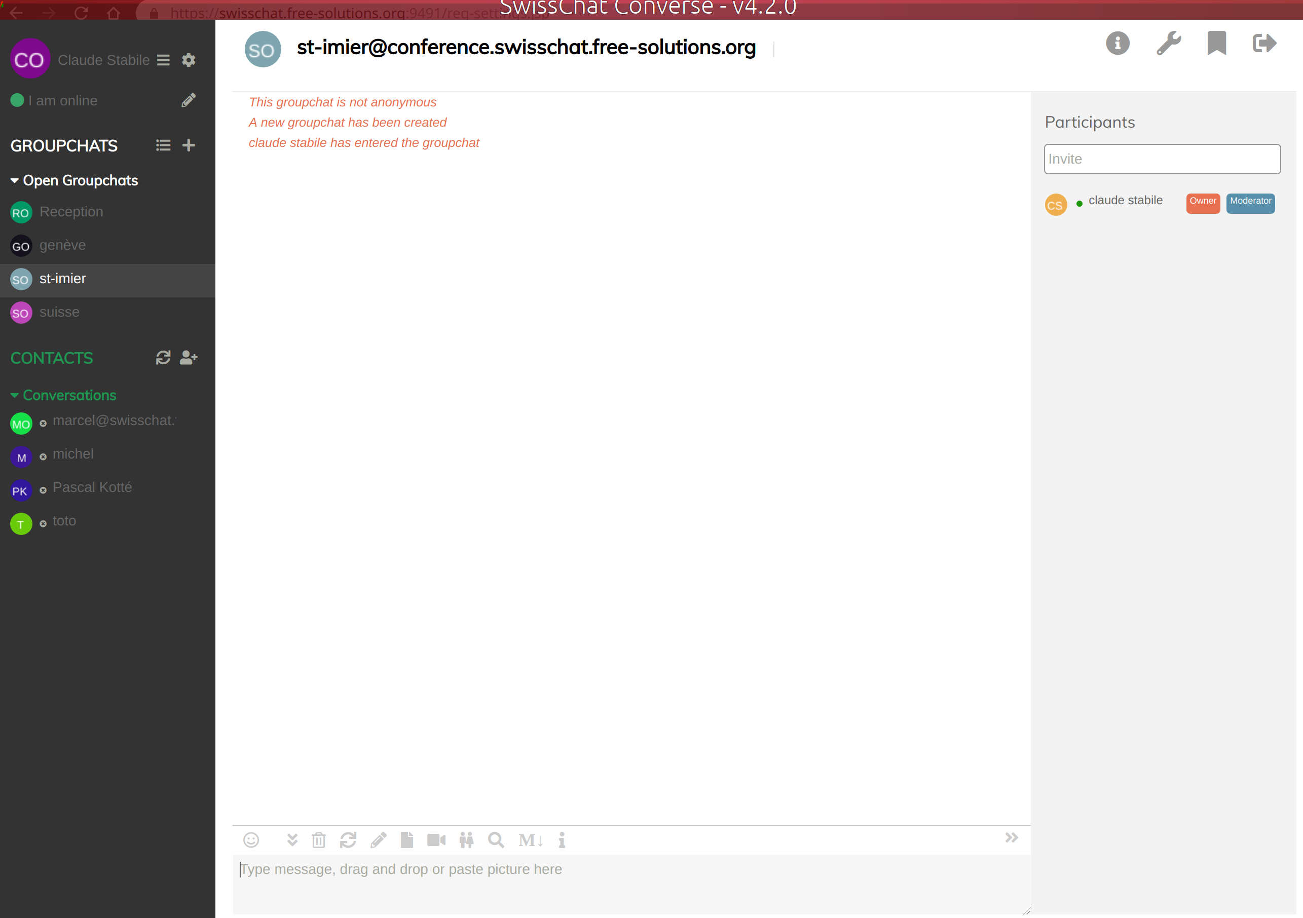Bookmark this groupchat

[x=1217, y=43]
